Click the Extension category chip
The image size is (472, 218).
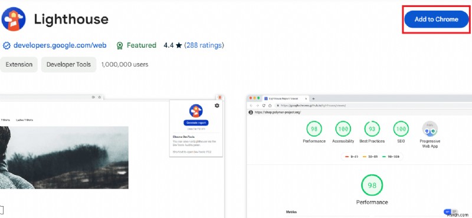tap(19, 64)
